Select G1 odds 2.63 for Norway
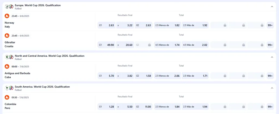The width and height of the screenshot is (279, 114). pyautogui.click(x=107, y=25)
